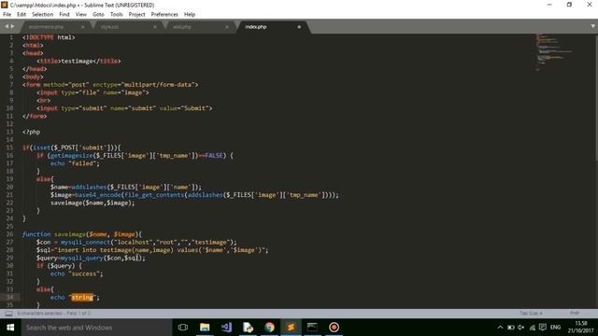598x336 pixels.
Task: Click the isset $_POST submit line
Action: pyautogui.click(x=71, y=147)
